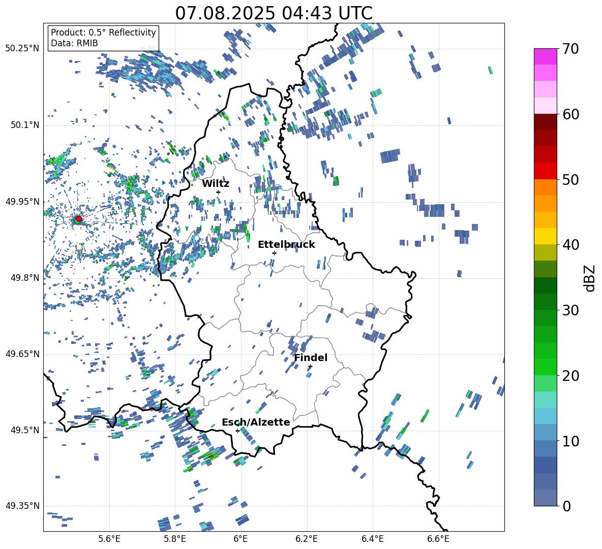Click the Wiltz station cross marker
Viewport: 602px width, 549px height.
(219, 192)
